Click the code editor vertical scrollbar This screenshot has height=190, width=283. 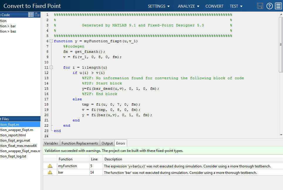pos(281,44)
